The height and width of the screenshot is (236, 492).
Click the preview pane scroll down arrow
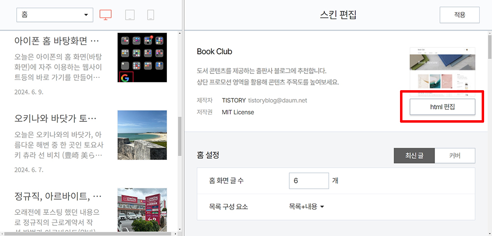coord(180,230)
